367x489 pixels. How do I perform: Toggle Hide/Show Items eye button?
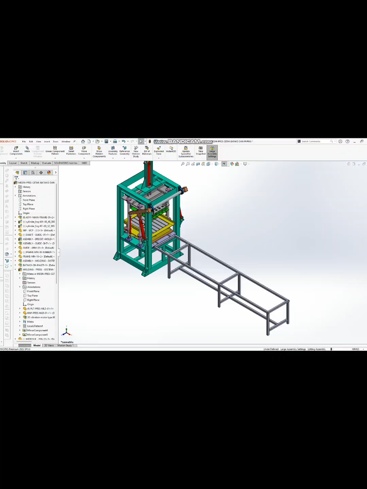pos(224,164)
